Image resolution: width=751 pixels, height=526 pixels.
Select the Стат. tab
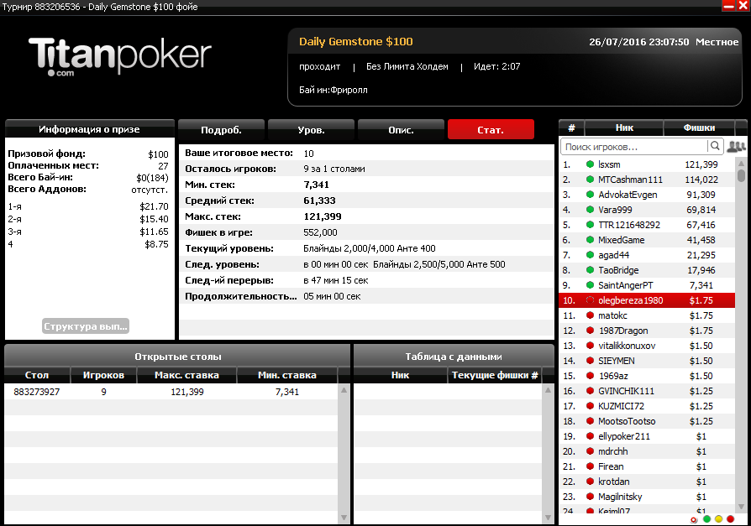coord(491,129)
